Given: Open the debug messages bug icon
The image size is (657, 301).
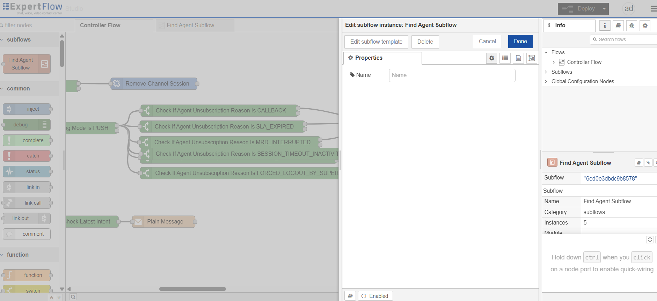Looking at the screenshot, I should (632, 25).
